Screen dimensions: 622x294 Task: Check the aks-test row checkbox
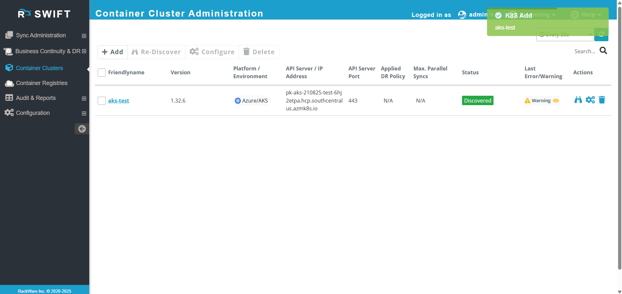[x=102, y=101]
